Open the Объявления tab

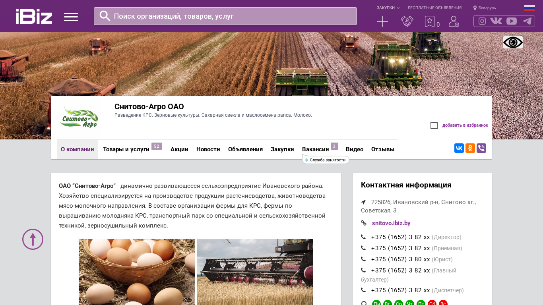[245, 149]
